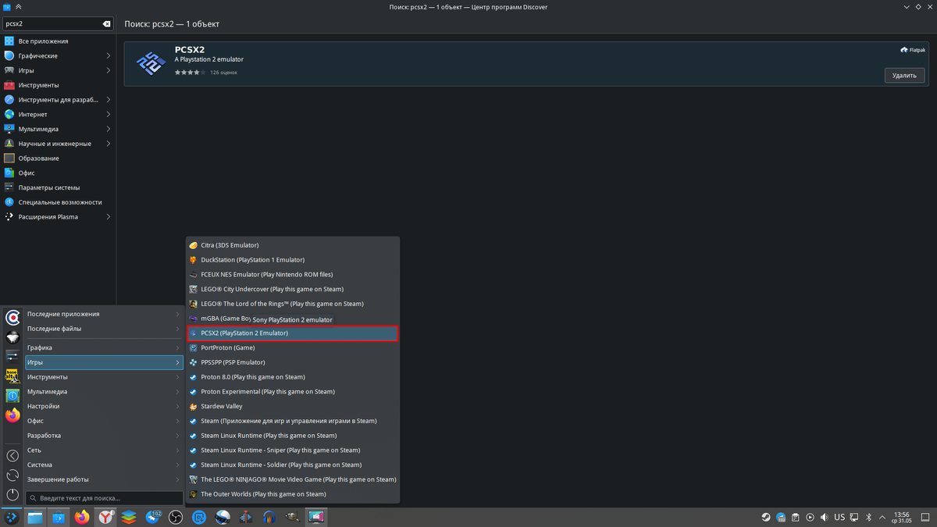Launch PPSSPP (PSP Emulator)
Viewport: 937px width, 527px height.
tap(293, 362)
